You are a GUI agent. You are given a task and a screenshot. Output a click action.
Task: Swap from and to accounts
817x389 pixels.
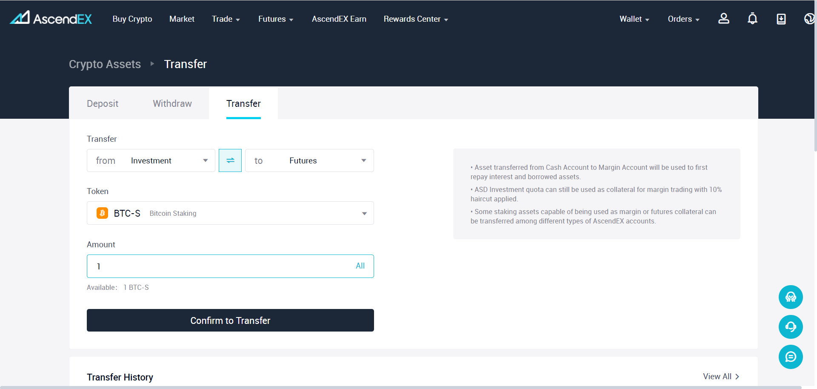click(x=230, y=160)
